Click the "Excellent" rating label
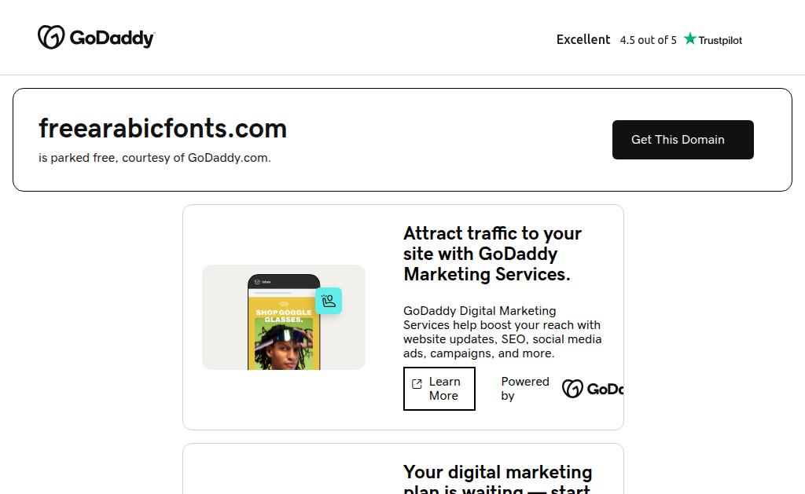 tap(583, 39)
